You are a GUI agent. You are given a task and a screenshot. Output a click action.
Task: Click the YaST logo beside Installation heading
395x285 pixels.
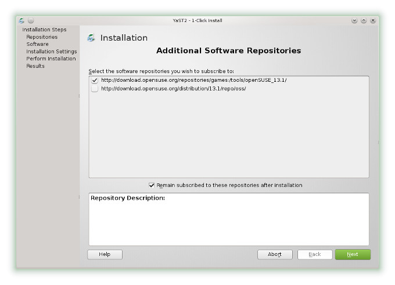click(91, 38)
